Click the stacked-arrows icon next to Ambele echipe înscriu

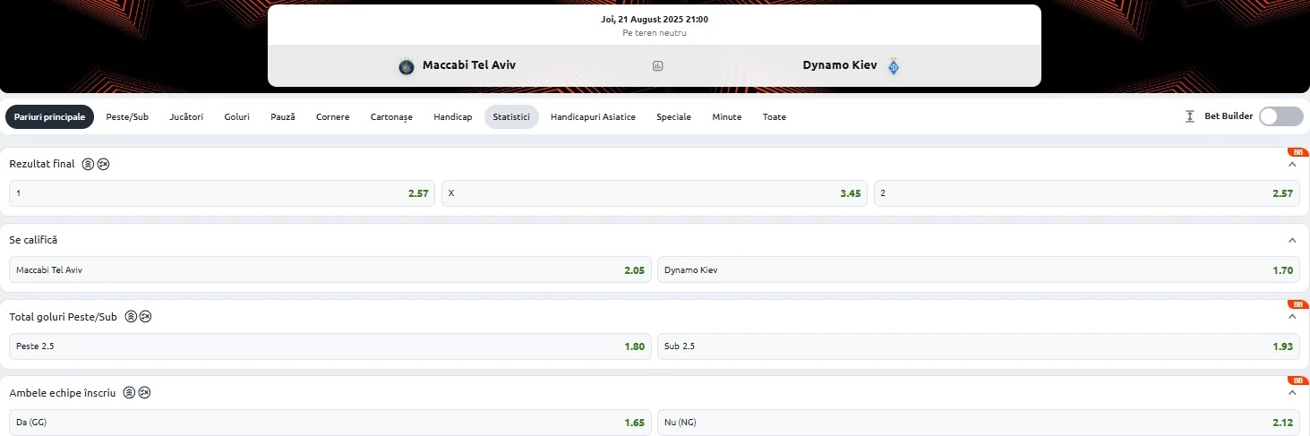[x=130, y=392]
